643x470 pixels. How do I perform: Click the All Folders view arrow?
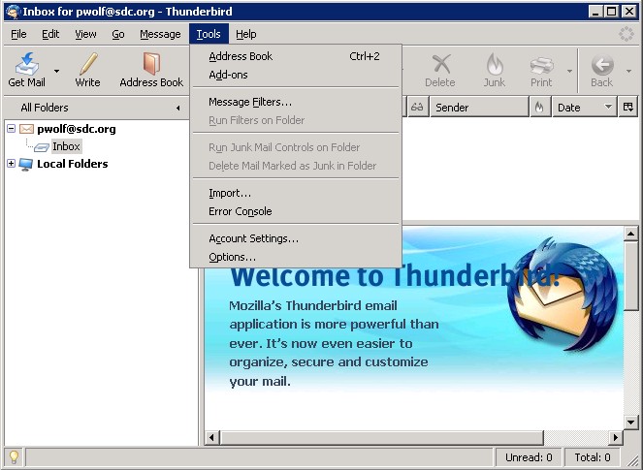pos(178,108)
